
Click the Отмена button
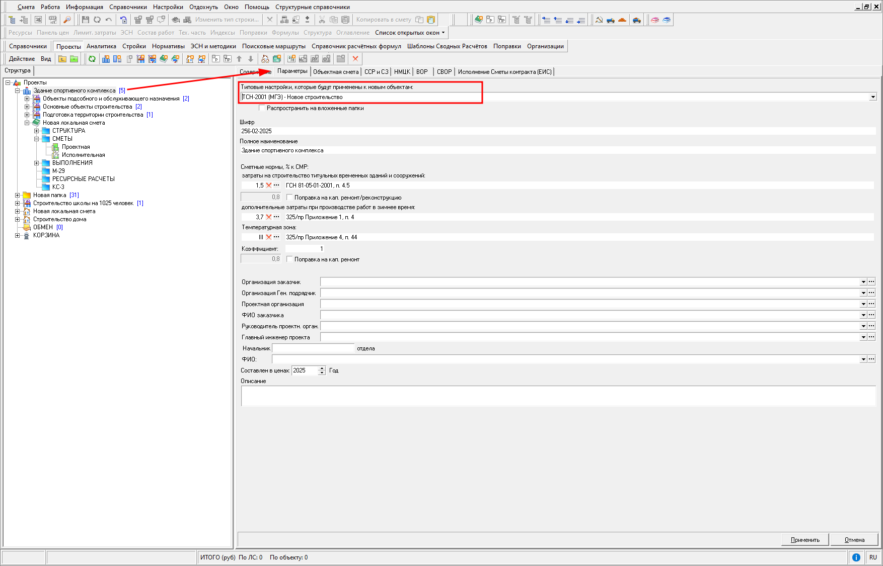pos(854,540)
